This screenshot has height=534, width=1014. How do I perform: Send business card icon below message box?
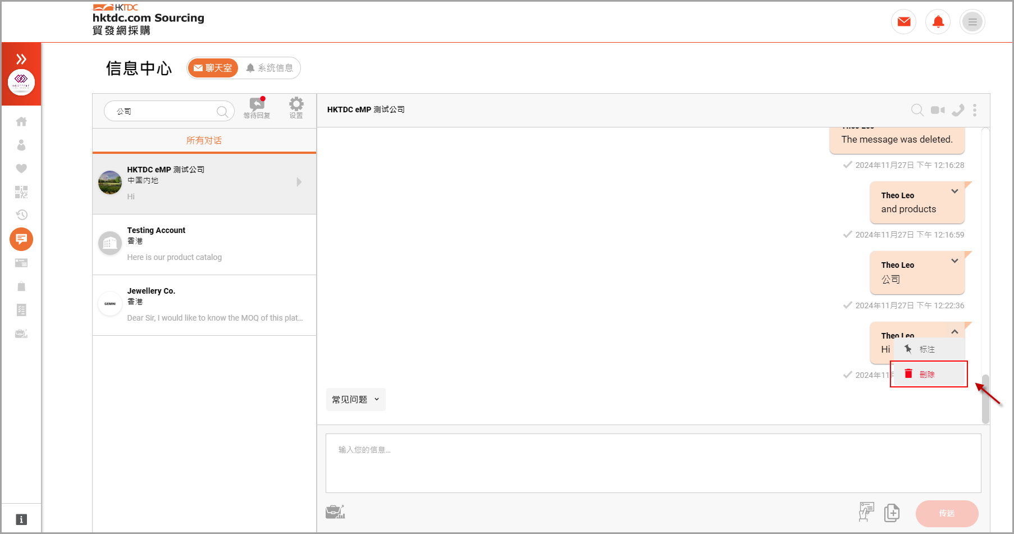point(866,512)
